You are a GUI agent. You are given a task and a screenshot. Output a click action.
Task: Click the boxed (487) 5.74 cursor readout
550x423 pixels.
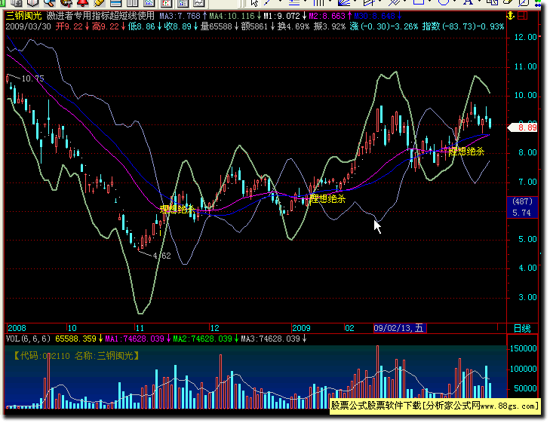[522, 207]
